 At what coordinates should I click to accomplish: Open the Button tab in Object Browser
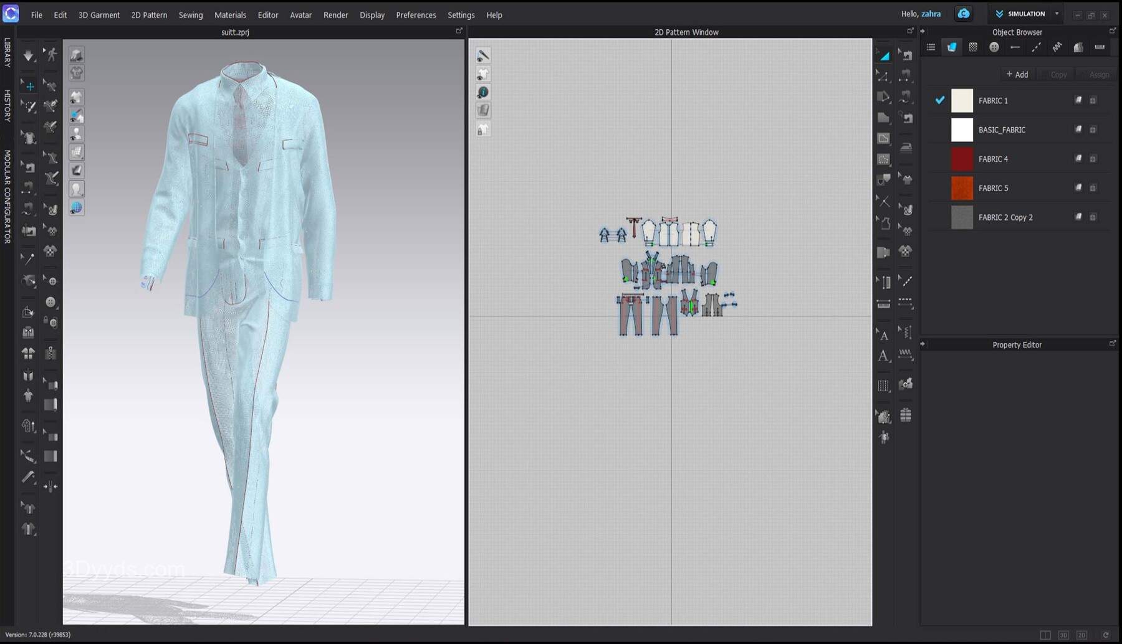pos(994,47)
